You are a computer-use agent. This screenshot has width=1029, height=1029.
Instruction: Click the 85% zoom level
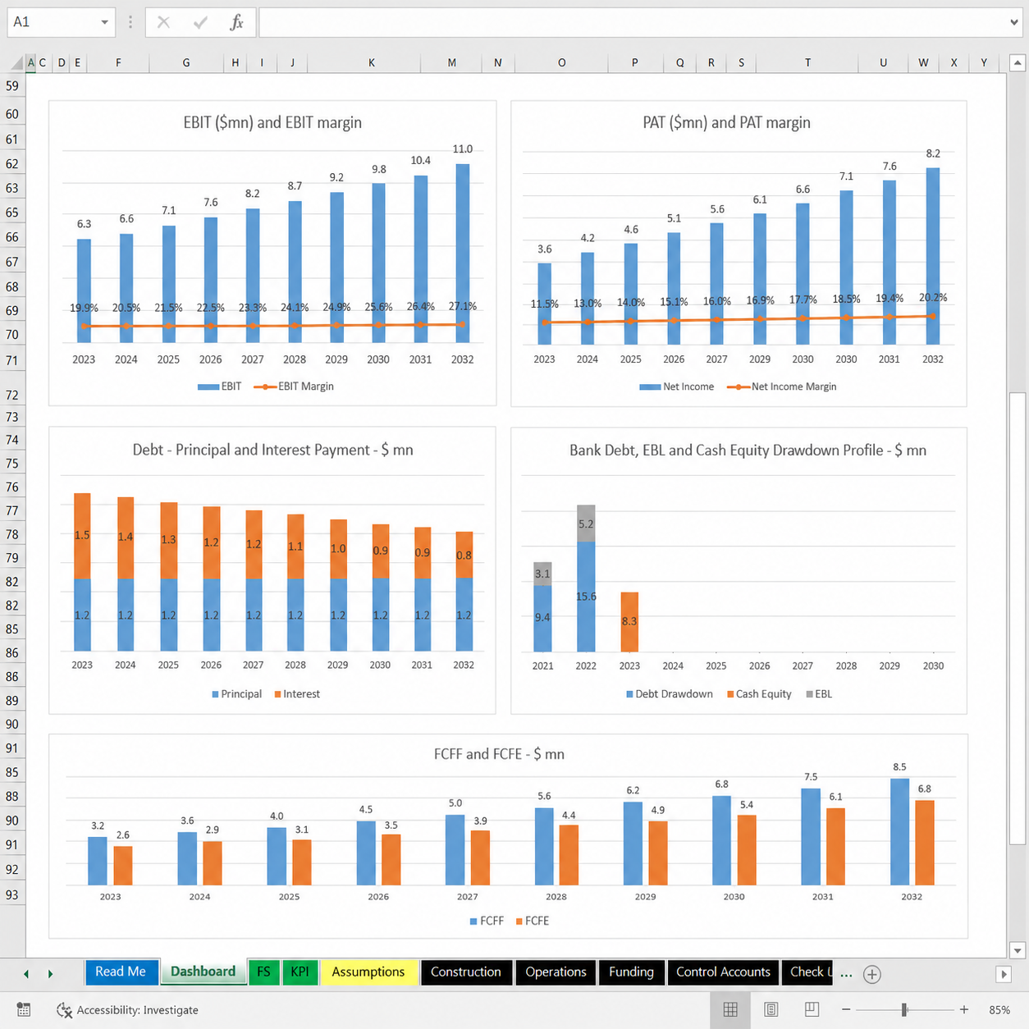(999, 1010)
